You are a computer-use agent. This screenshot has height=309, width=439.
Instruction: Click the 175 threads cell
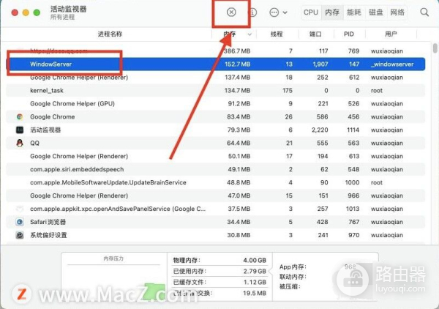click(288, 91)
